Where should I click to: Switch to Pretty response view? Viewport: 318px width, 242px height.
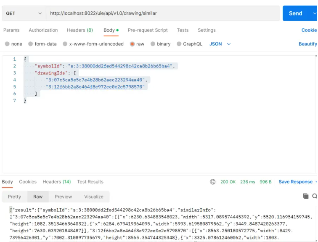14,197
